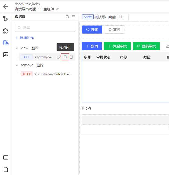Collapse the data source panel list icon
The width and height of the screenshot is (169, 175).
tap(73, 17)
